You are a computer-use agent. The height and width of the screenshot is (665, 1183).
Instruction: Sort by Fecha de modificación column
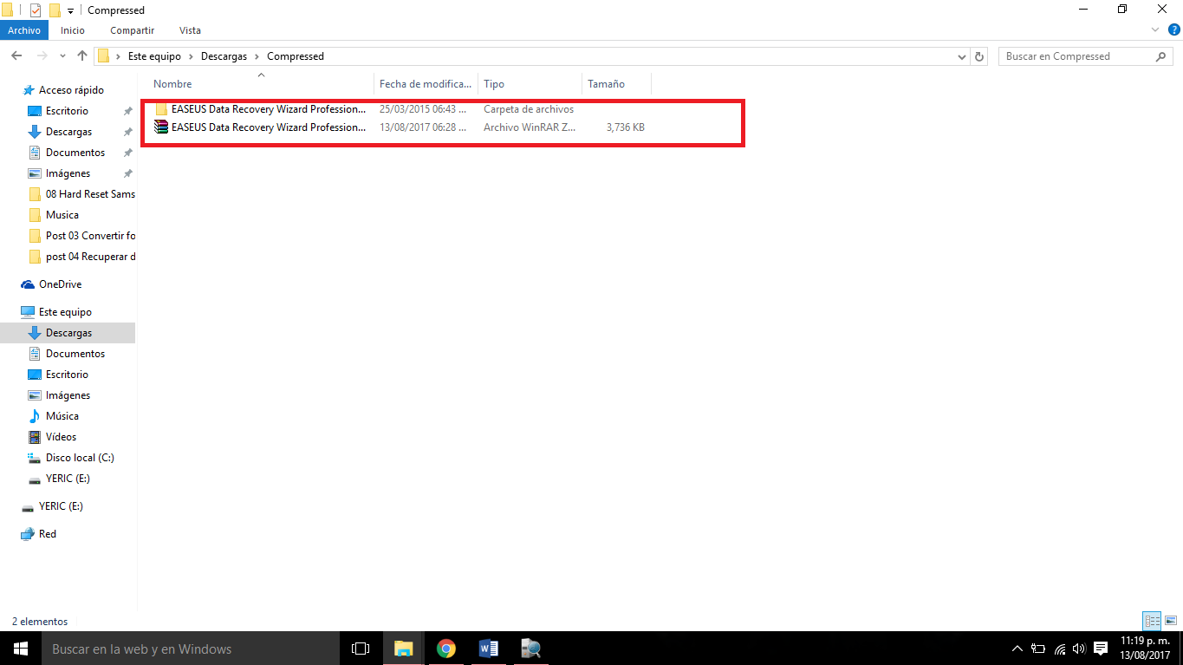[426, 84]
